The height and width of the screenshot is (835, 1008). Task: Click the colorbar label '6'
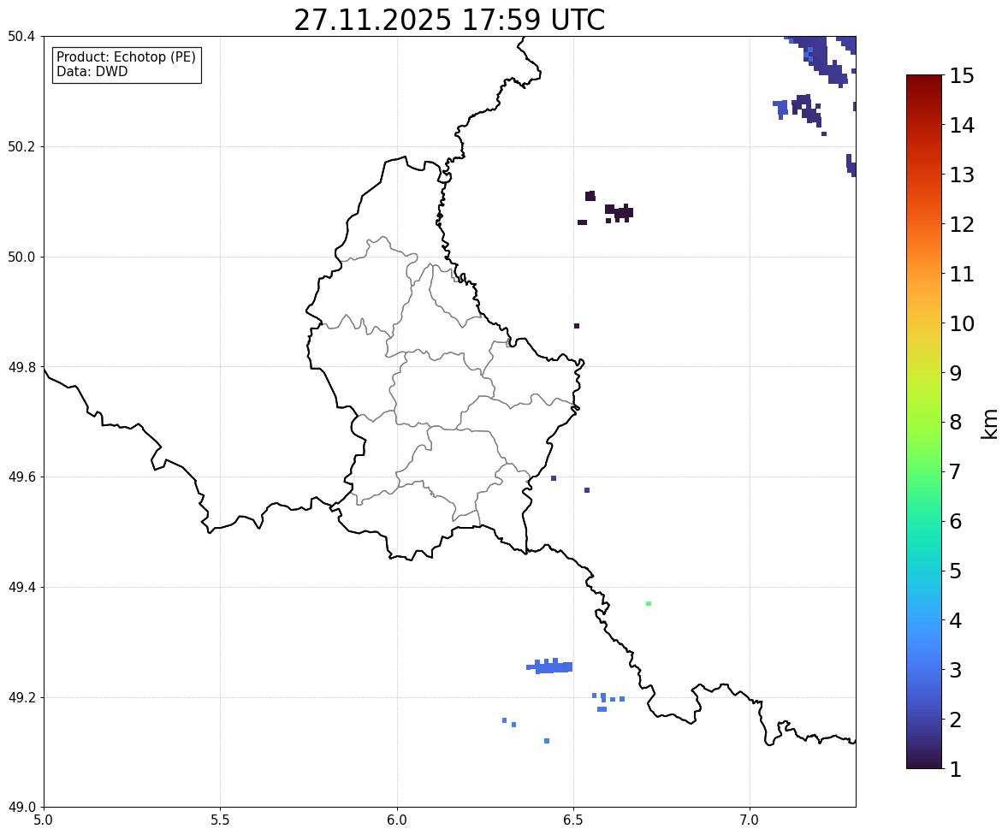956,521
